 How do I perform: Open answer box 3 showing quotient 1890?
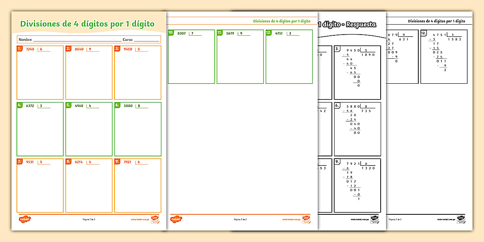(357, 73)
